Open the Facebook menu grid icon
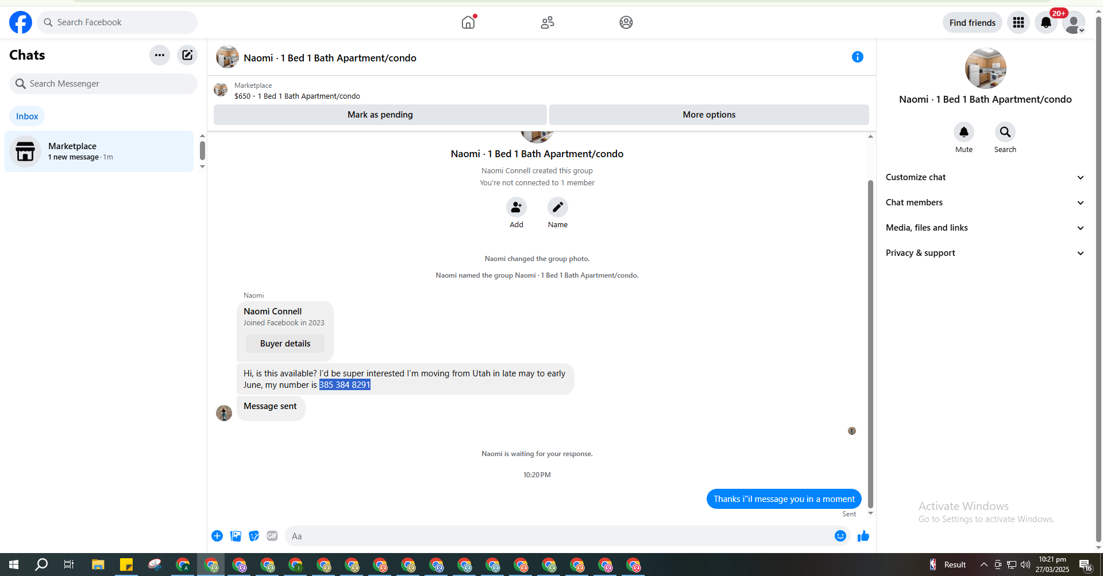Image resolution: width=1103 pixels, height=576 pixels. [x=1019, y=22]
